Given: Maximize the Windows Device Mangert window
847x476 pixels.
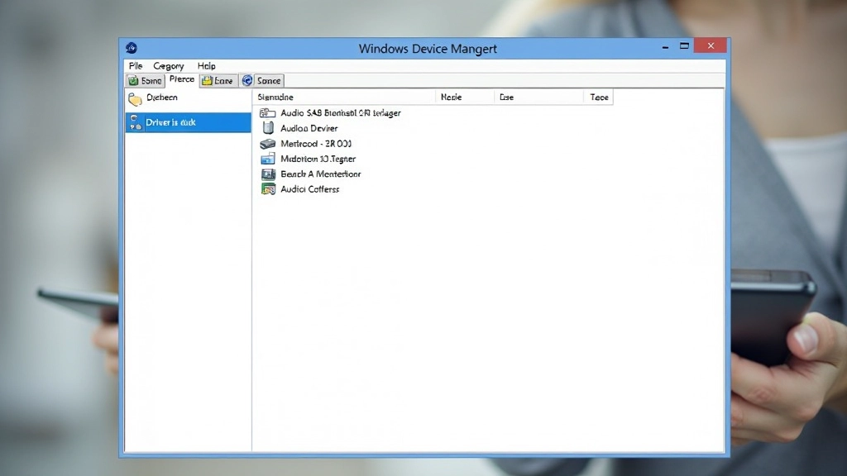Looking at the screenshot, I should [684, 46].
